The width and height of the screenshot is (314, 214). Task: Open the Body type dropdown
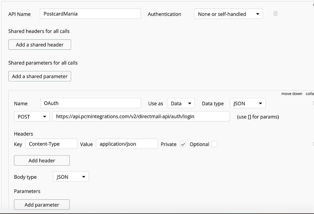coord(71,177)
